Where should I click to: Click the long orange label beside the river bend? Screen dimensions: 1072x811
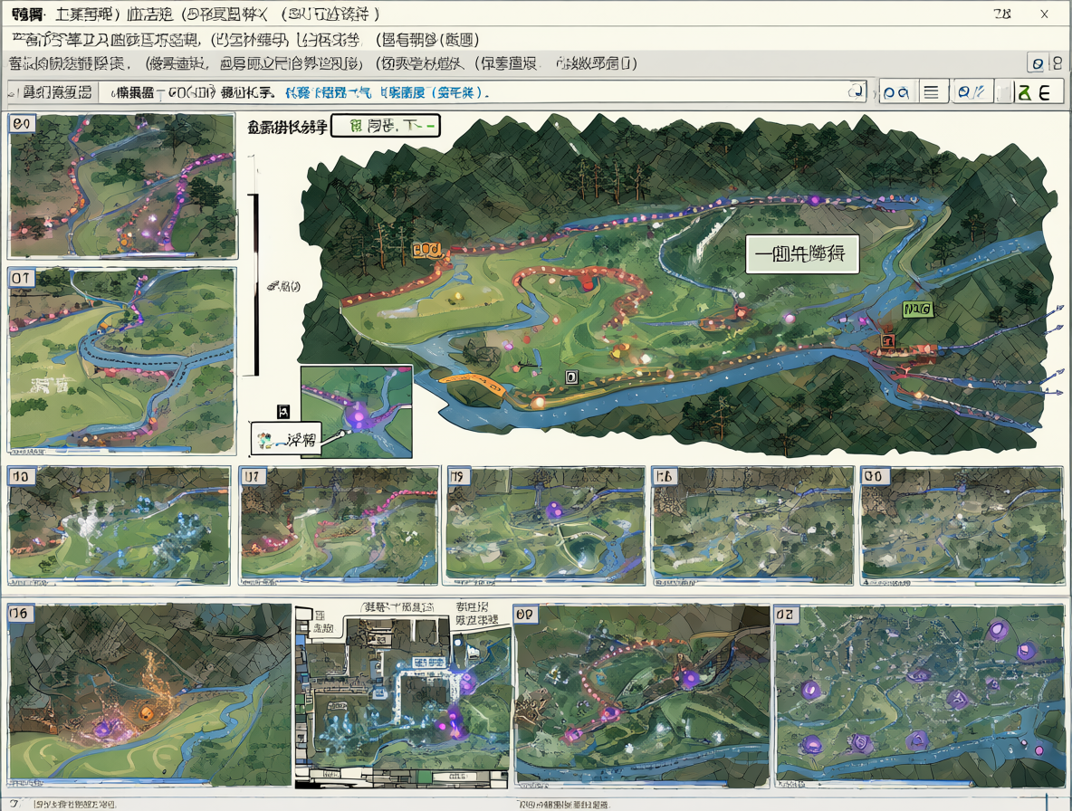point(472,383)
